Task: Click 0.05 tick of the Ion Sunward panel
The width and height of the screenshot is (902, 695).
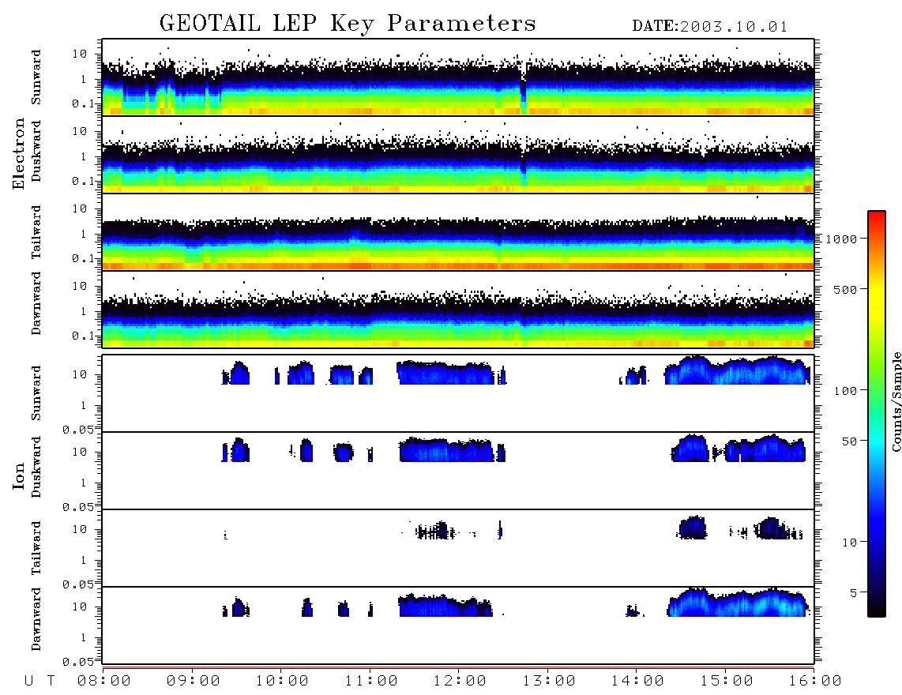Action: pyautogui.click(x=77, y=430)
